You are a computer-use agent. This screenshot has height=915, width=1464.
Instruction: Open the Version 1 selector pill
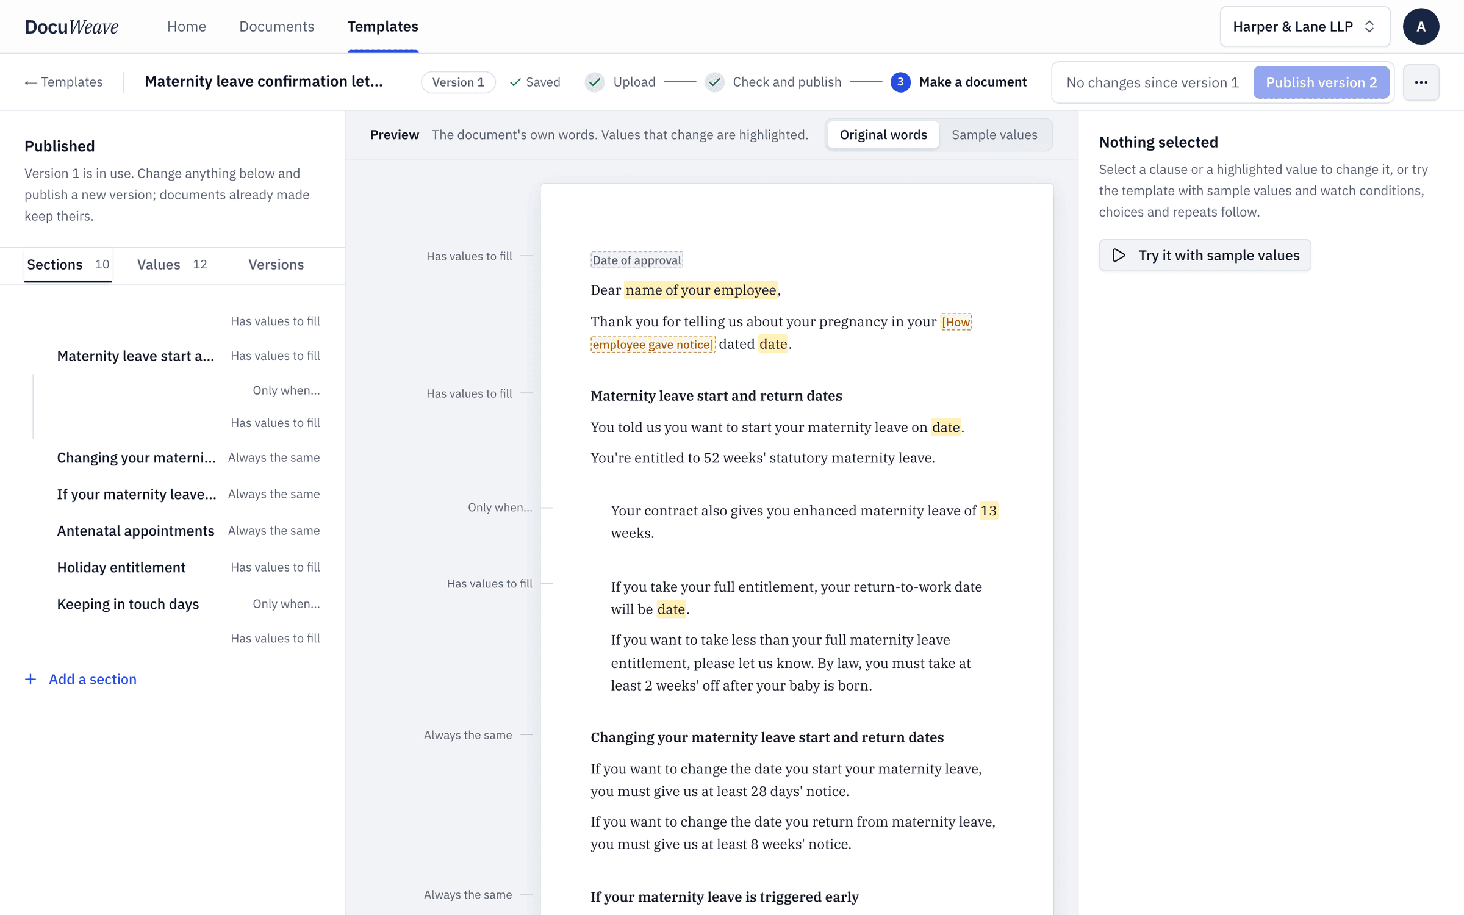pos(458,82)
